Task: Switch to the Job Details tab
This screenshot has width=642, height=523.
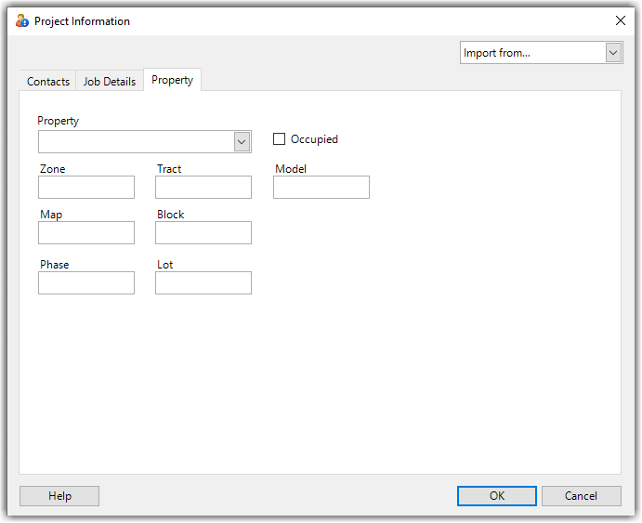Action: point(110,82)
